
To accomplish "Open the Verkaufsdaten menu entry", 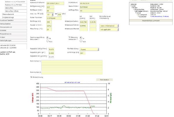I will pos(13,24).
